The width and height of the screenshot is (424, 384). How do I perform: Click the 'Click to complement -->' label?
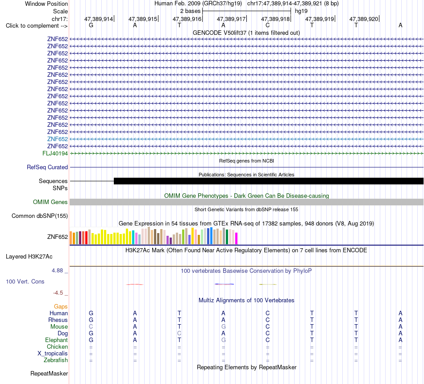(37, 26)
